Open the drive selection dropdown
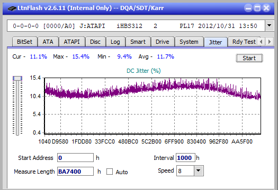Viewport: 278px width, 190px height. [x=270, y=26]
